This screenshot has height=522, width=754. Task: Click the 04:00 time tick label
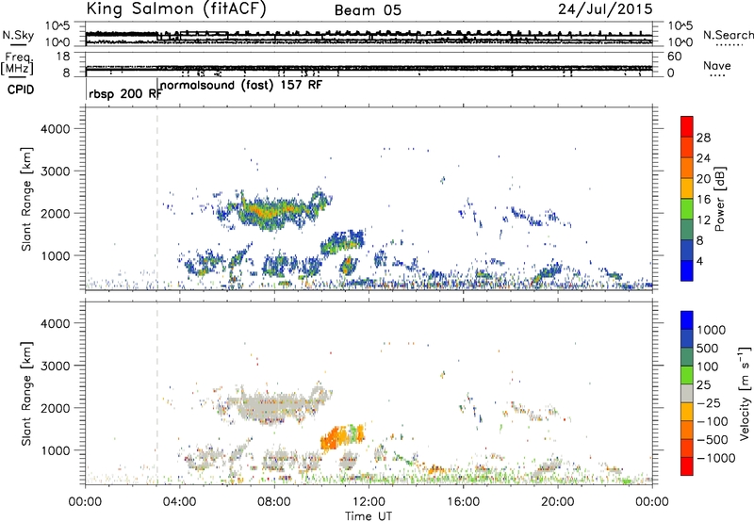[179, 502]
